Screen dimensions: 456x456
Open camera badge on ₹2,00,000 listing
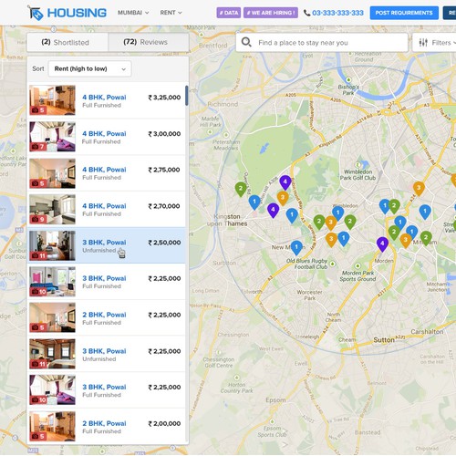point(38,437)
